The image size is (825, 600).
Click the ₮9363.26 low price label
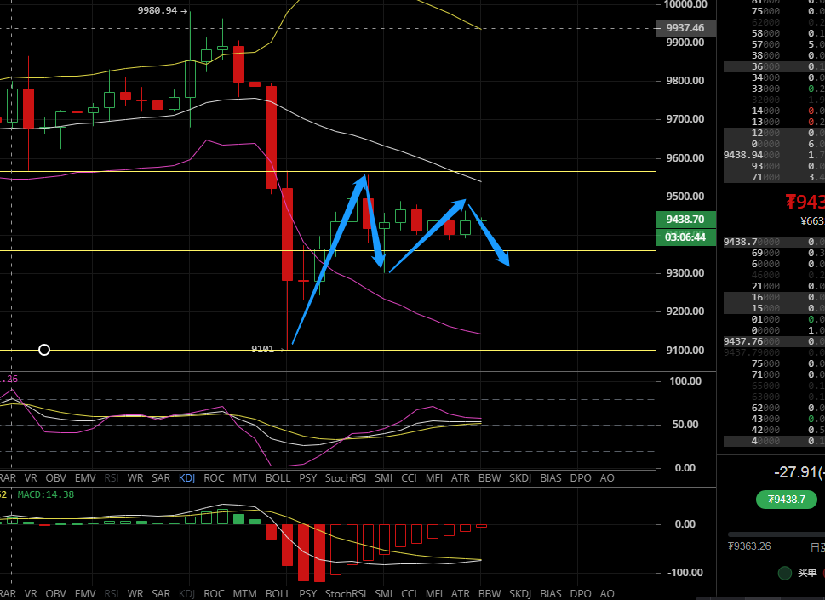[x=749, y=546]
